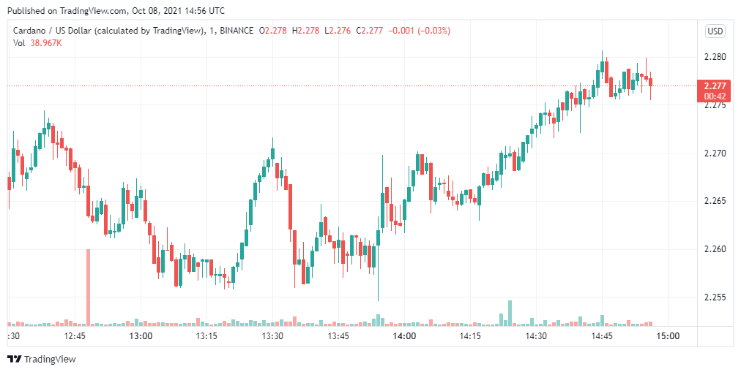Click the tall green volume bar near 14:25

[x=510, y=313]
